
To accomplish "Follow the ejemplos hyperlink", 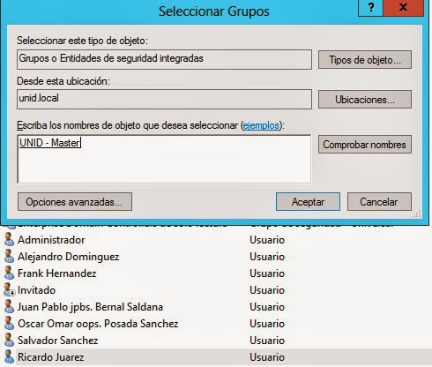I will tap(261, 125).
